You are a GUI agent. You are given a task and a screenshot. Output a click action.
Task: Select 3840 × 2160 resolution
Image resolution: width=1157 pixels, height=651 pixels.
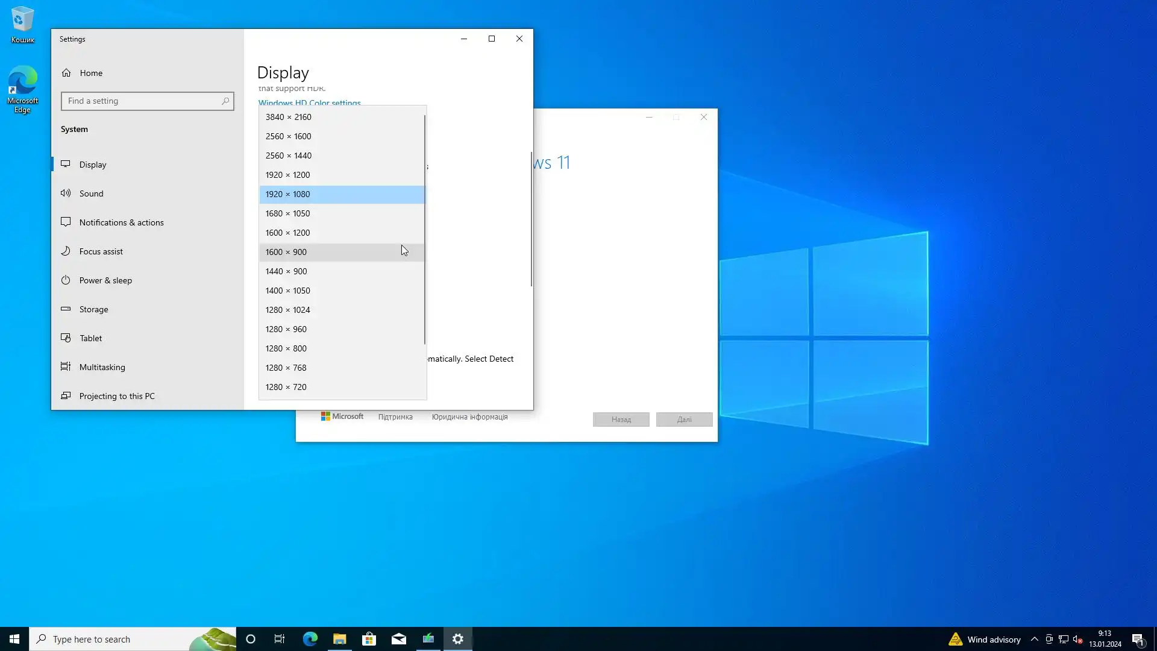click(x=288, y=117)
